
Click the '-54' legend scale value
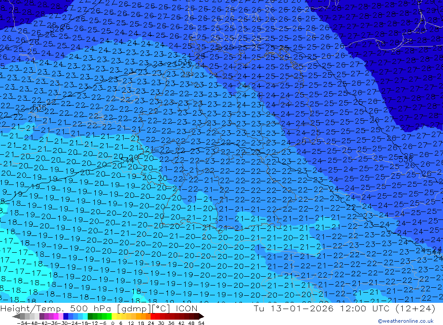click(x=22, y=323)
